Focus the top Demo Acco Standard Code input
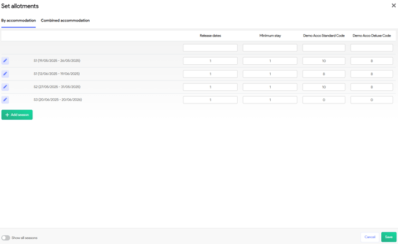 (x=323, y=48)
